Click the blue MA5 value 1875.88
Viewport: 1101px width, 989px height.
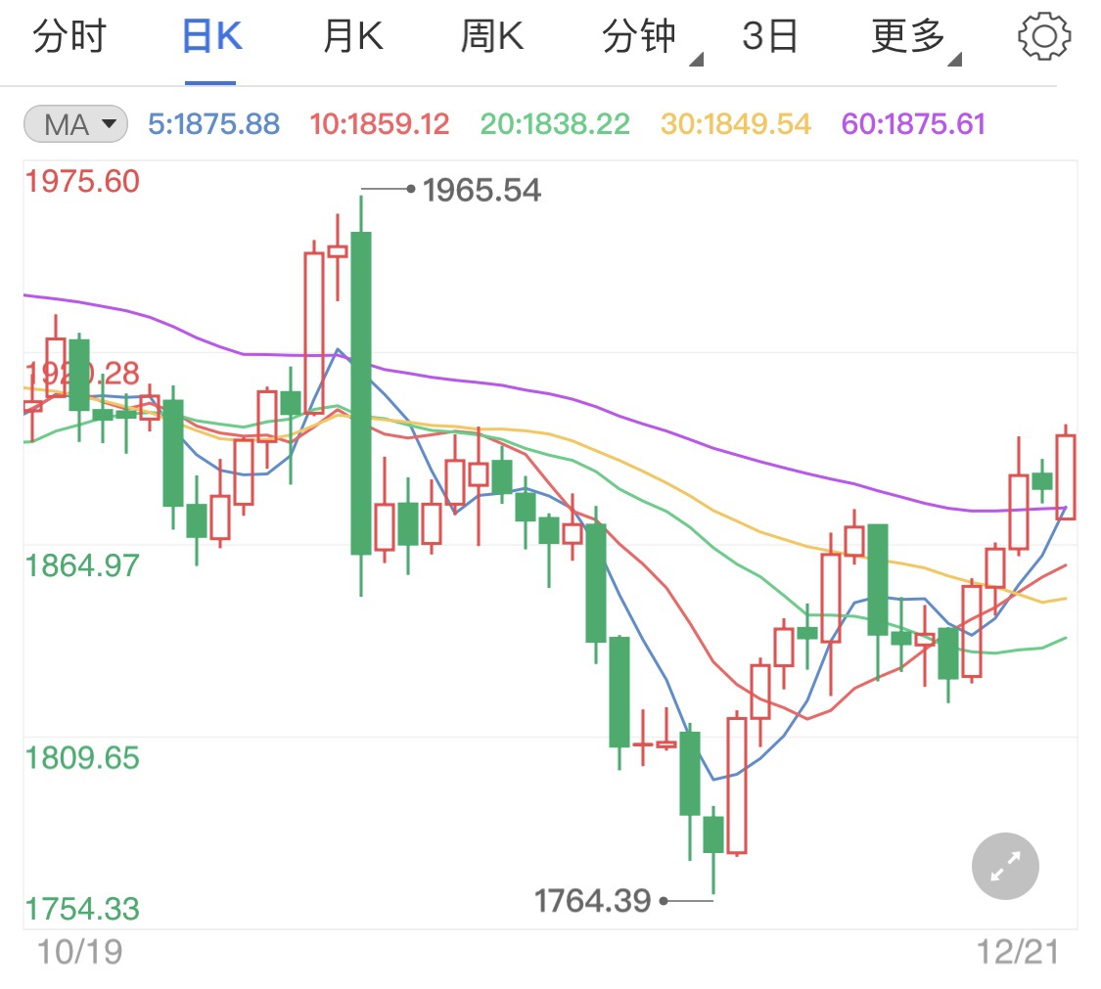[x=213, y=124]
